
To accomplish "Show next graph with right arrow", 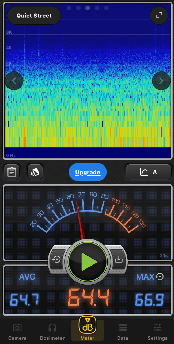I will coord(161,81).
